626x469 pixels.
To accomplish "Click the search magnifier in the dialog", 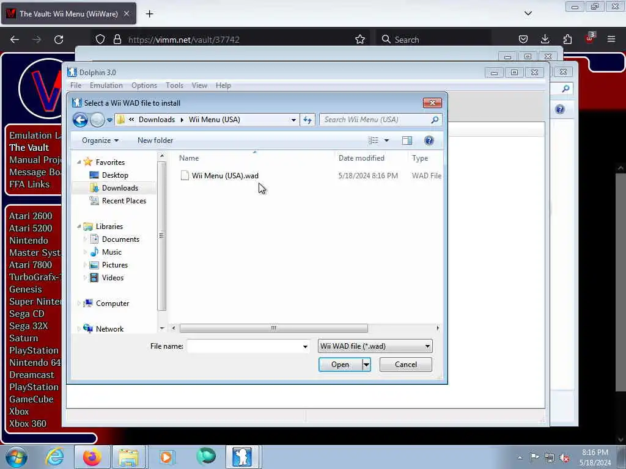I will coord(435,120).
